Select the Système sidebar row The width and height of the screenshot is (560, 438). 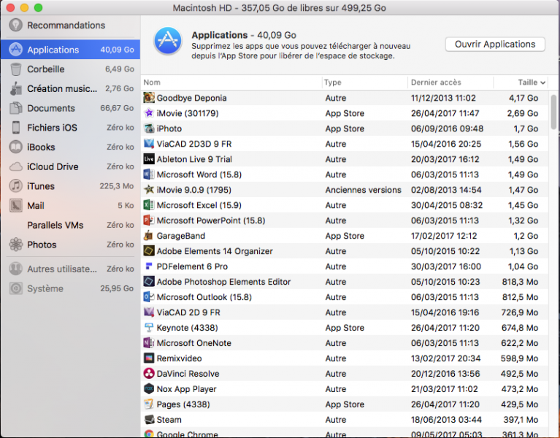pyautogui.click(x=70, y=288)
